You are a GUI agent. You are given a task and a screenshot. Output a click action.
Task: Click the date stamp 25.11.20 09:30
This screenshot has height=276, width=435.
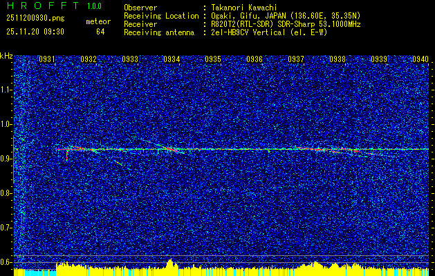point(35,32)
